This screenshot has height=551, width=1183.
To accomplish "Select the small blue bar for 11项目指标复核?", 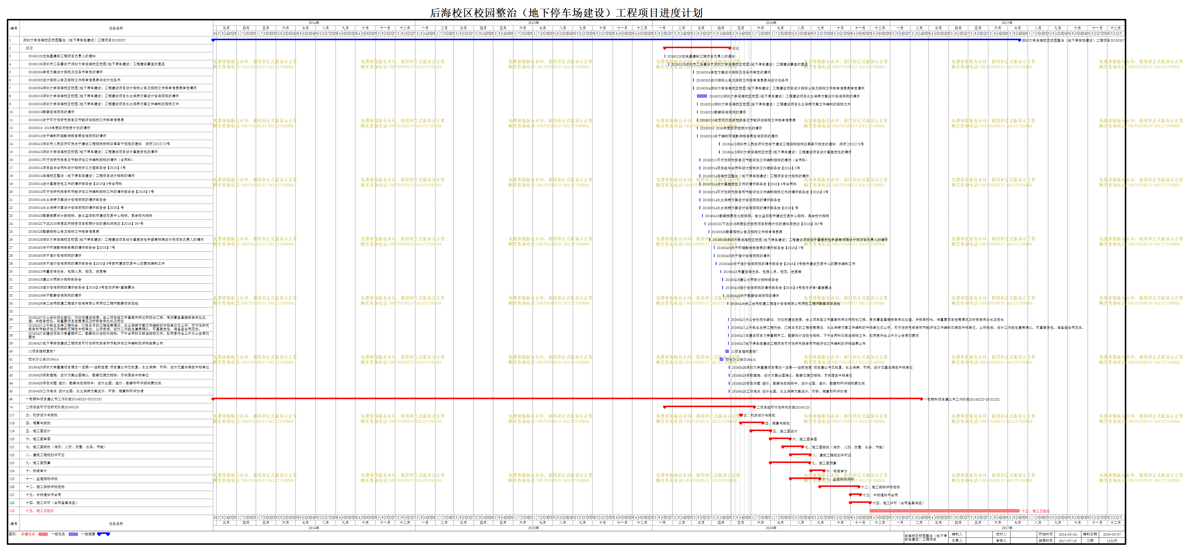I will (x=727, y=351).
